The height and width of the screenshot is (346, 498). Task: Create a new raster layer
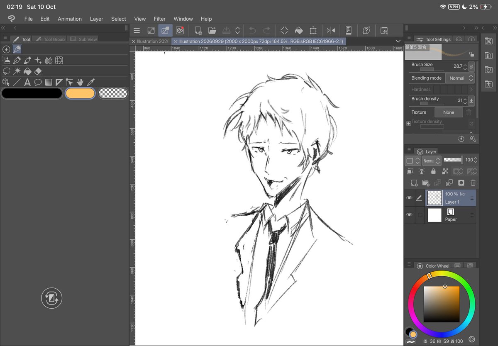(x=414, y=183)
